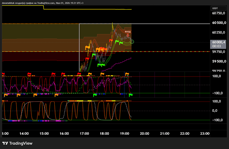Select the 0,0 label in the lower oscillator
Viewport: 229px width, 149px height.
[215, 111]
